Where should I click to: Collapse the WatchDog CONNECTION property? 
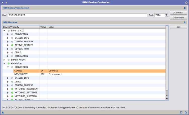coord(8,67)
